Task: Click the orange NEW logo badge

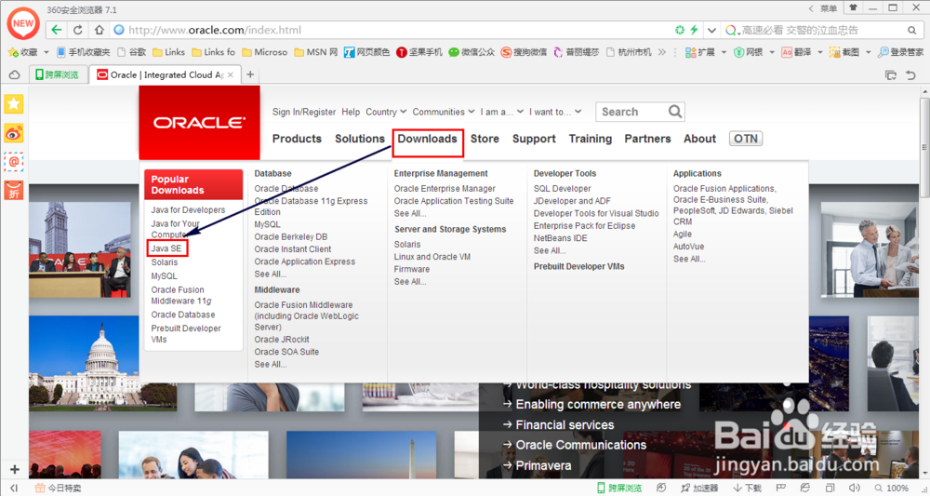Action: (x=23, y=24)
